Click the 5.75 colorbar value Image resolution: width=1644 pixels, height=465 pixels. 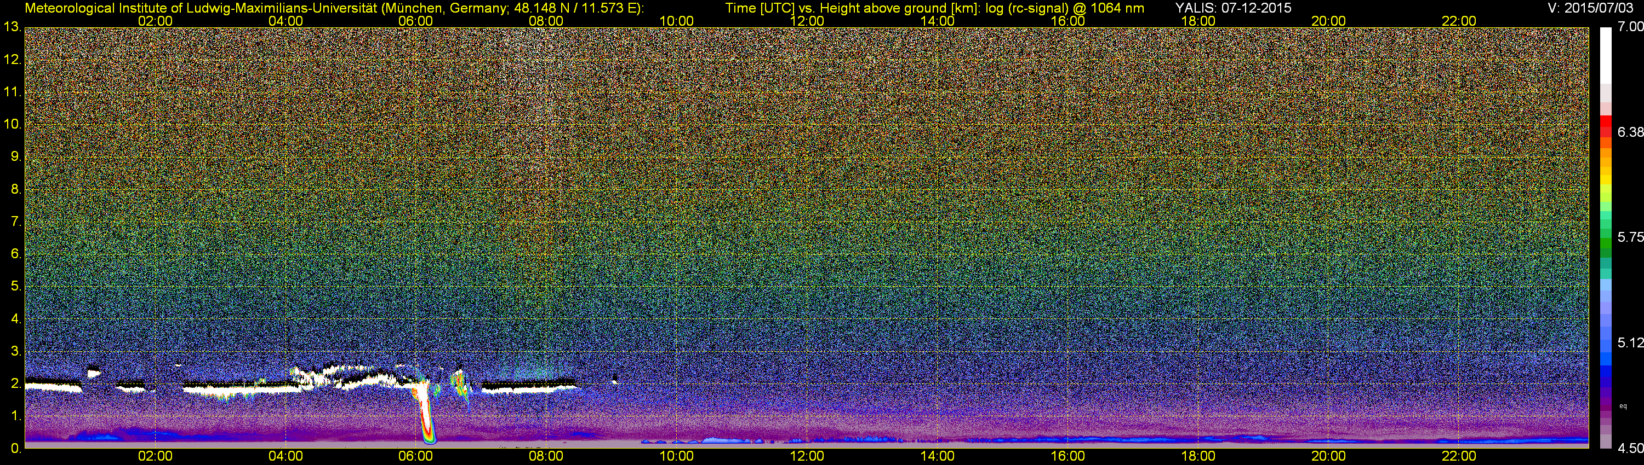tap(1631, 237)
